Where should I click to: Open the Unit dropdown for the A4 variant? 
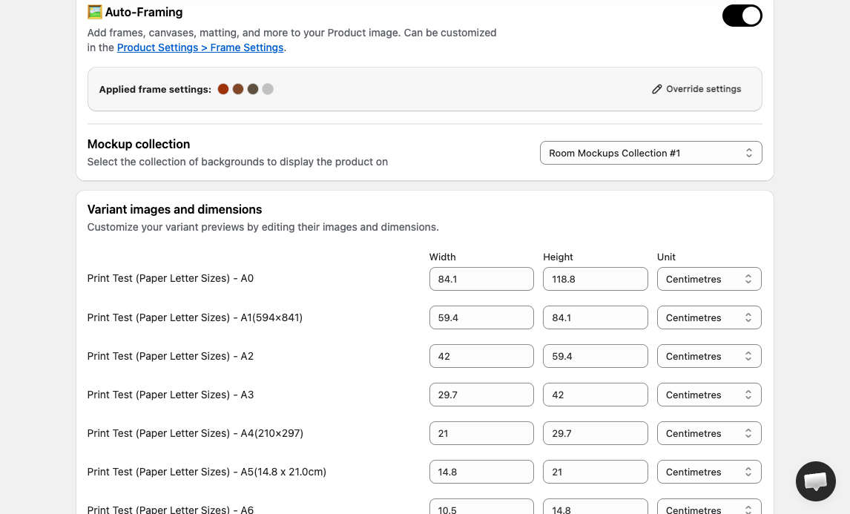pyautogui.click(x=709, y=433)
